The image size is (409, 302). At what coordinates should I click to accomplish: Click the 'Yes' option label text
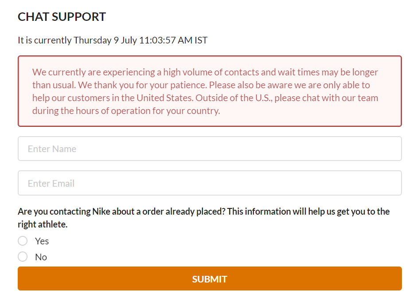[42, 241]
